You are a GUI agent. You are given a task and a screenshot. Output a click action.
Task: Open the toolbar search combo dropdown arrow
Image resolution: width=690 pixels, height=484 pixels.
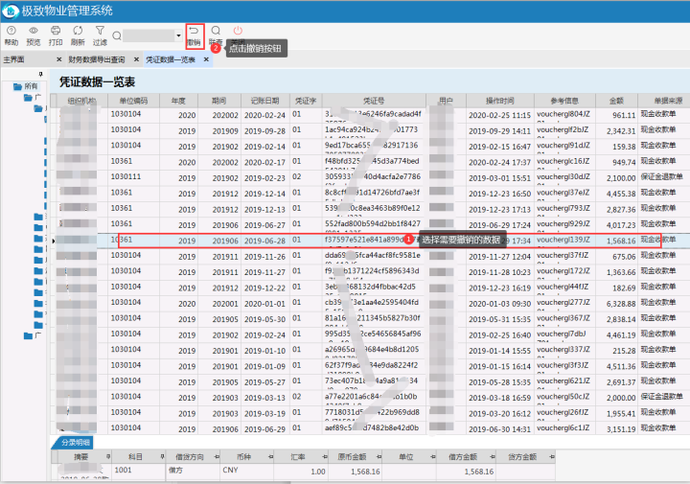(x=178, y=35)
